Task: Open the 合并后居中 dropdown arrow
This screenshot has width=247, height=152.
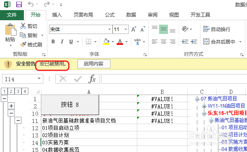Action: coord(240,42)
